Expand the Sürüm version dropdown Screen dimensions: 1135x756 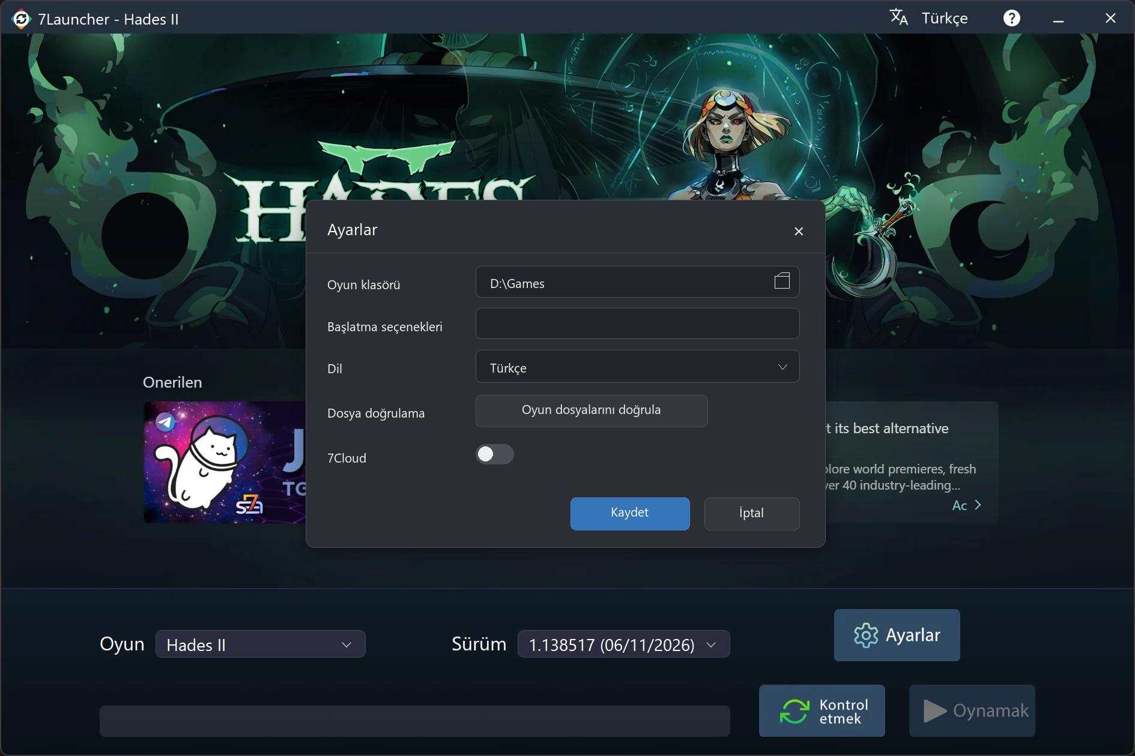623,644
